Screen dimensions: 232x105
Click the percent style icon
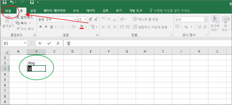point(186,27)
